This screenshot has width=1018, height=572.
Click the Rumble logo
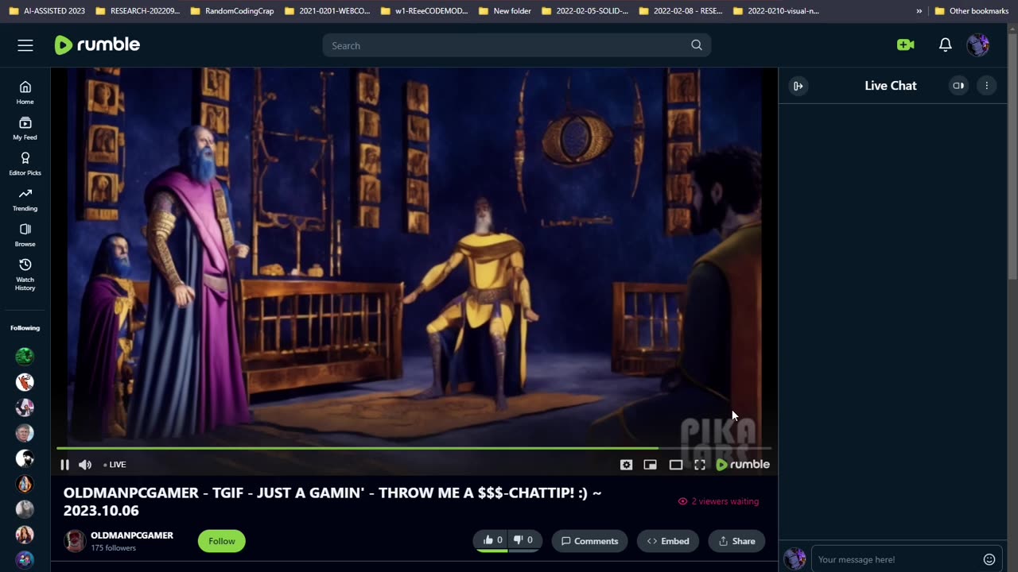tap(97, 45)
